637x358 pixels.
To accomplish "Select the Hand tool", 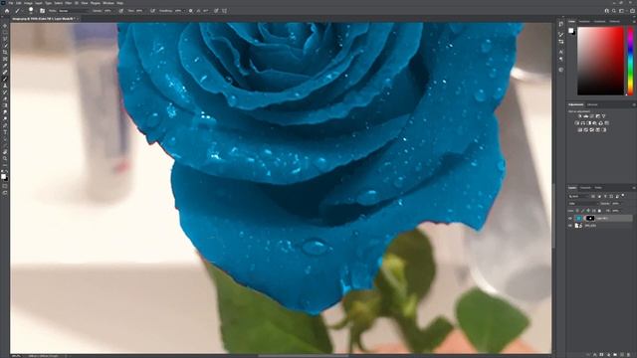I will 5,152.
